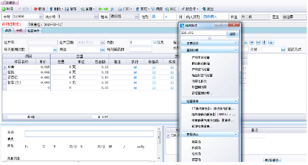Click the green right arrow next icon

tap(106, 9)
